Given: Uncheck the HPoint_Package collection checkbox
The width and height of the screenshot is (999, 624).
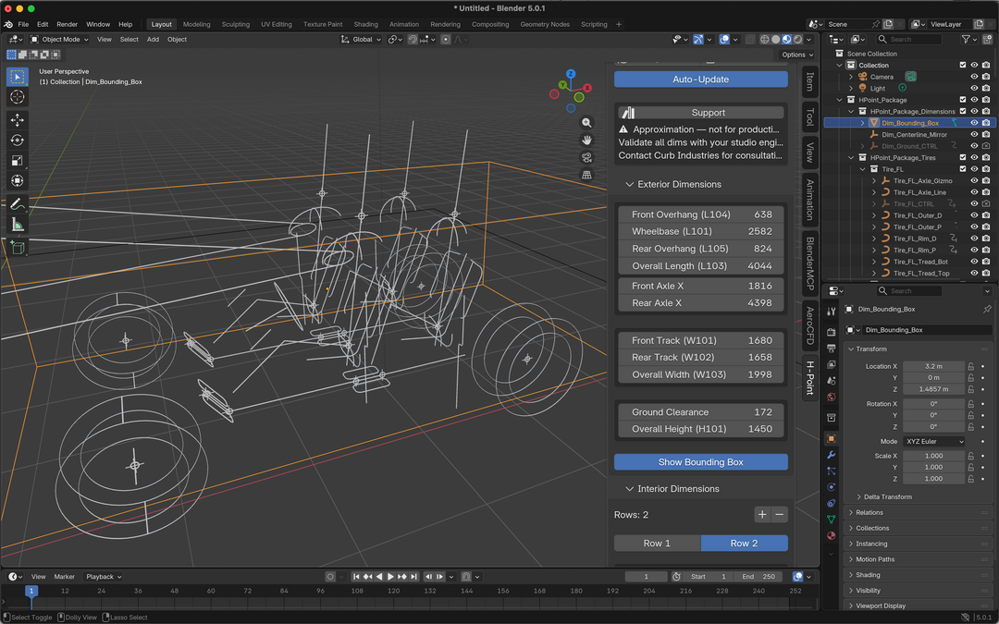Looking at the screenshot, I should (963, 100).
